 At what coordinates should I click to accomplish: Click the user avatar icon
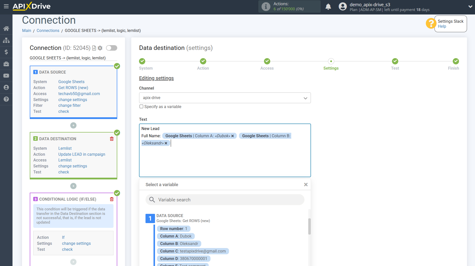pyautogui.click(x=342, y=6)
